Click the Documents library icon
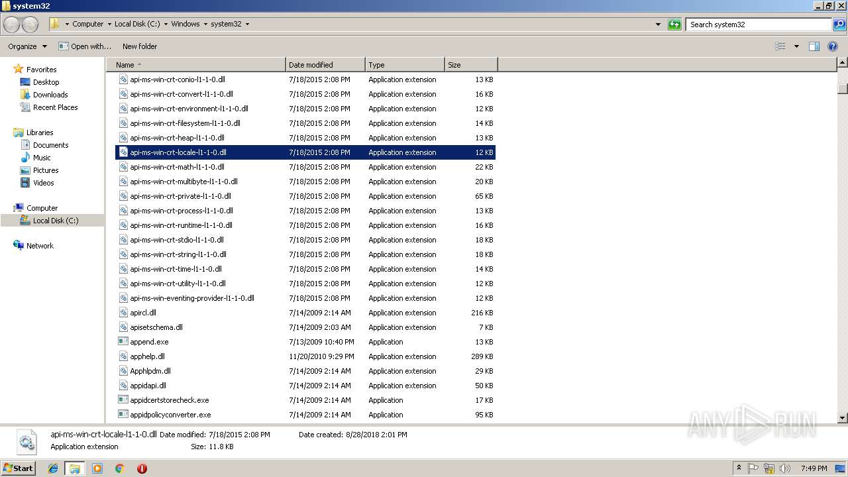This screenshot has height=477, width=848. point(25,145)
